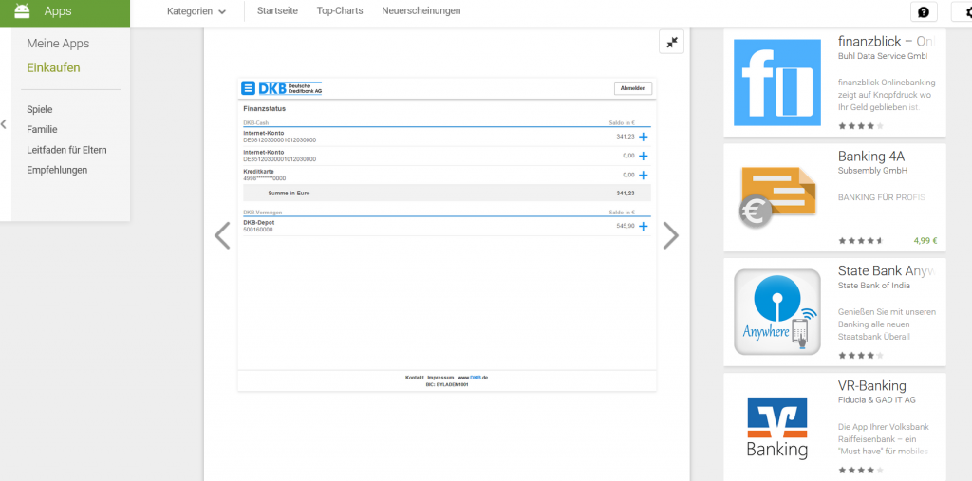This screenshot has width=972, height=481.
Task: Open Subsembly GmbH developer link
Action: 873,171
